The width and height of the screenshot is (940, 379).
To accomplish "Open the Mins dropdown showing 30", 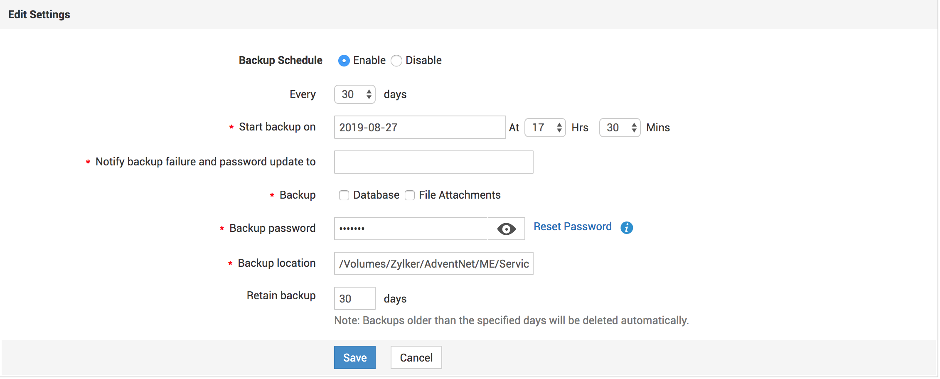I will (620, 128).
